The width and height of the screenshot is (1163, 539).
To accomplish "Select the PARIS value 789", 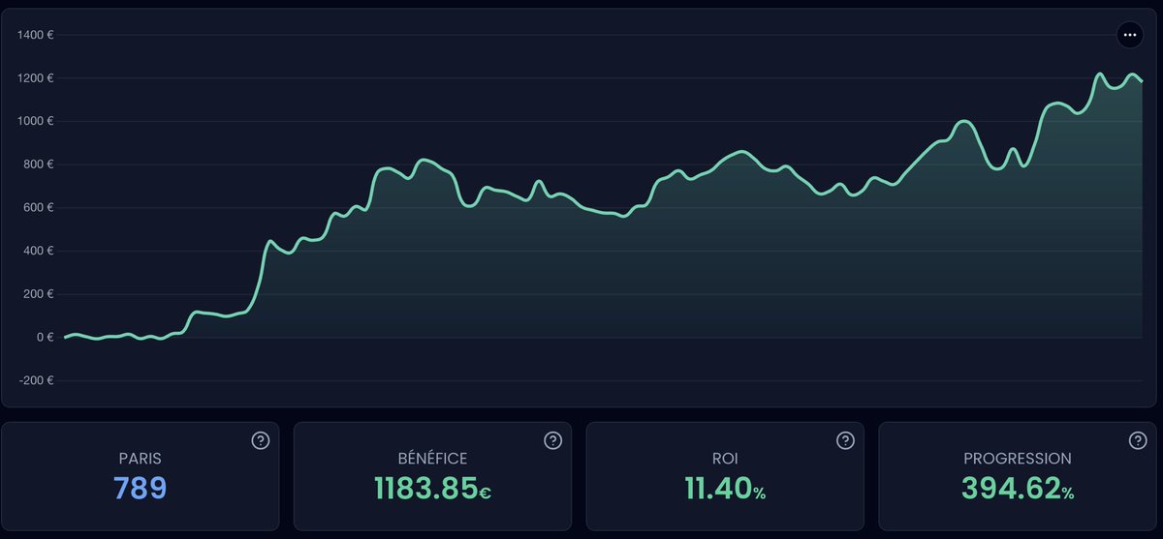I will click(141, 488).
